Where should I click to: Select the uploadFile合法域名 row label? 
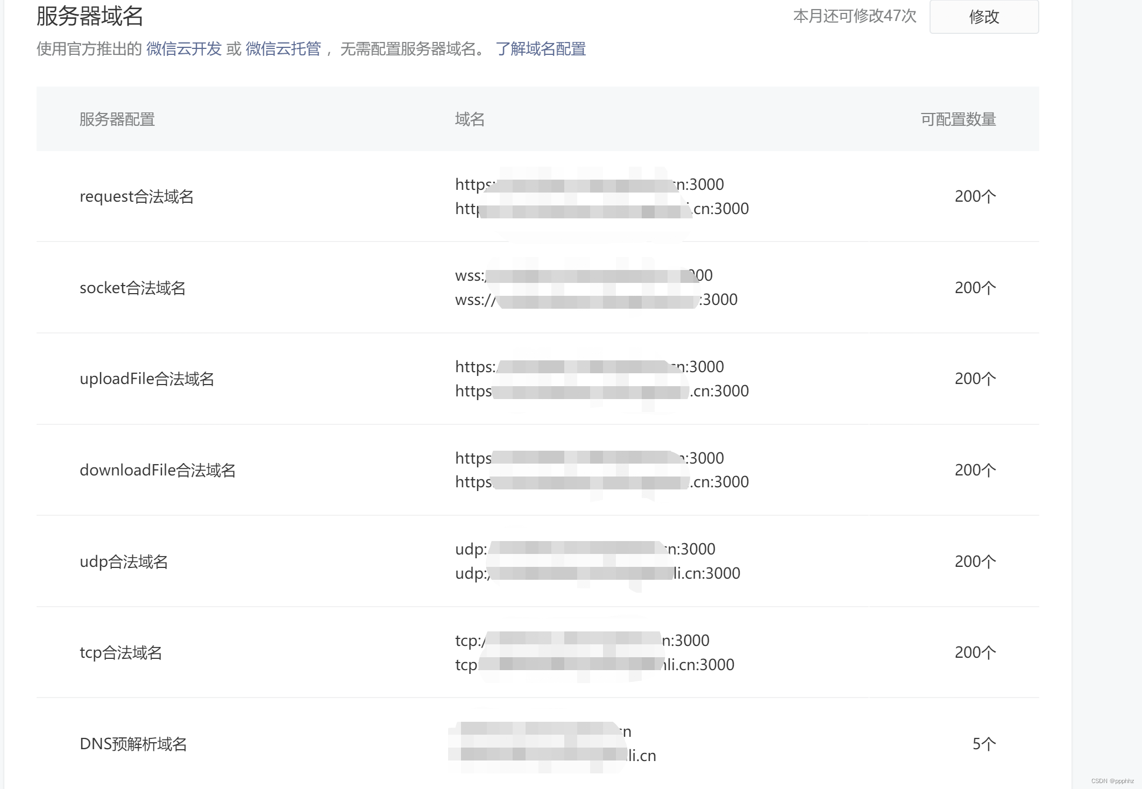[x=147, y=379]
